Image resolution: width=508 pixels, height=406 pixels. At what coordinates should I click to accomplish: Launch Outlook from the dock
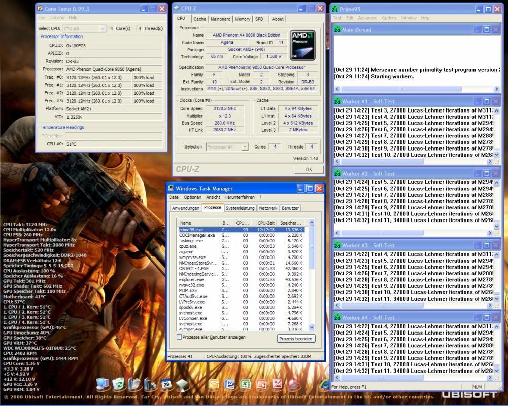tap(214, 384)
